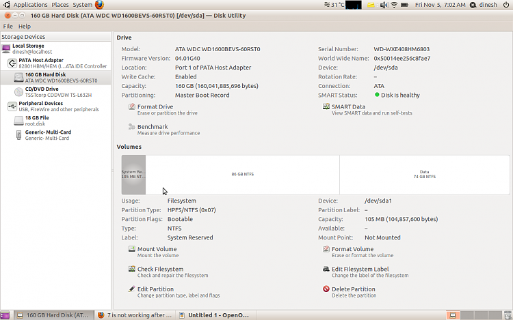This screenshot has width=513, height=320.
Task: Click the trash icon in bottom panel
Action: tap(508, 315)
